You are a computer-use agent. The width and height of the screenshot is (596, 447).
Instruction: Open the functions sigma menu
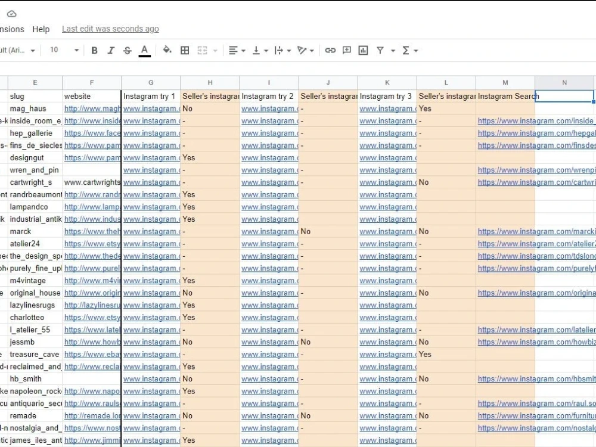(x=405, y=50)
